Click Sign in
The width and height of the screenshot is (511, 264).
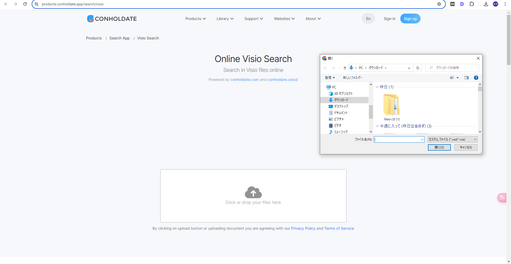[390, 19]
